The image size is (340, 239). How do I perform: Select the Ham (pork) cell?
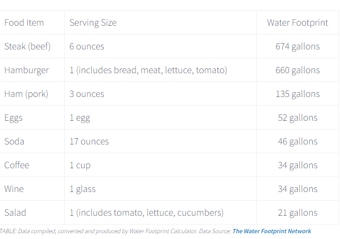pos(26,94)
